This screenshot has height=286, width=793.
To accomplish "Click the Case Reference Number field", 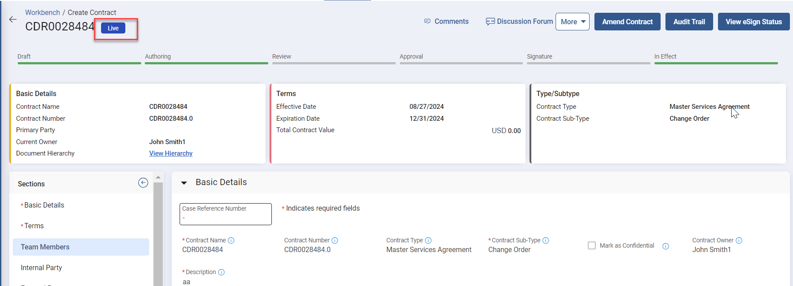I will click(x=225, y=214).
